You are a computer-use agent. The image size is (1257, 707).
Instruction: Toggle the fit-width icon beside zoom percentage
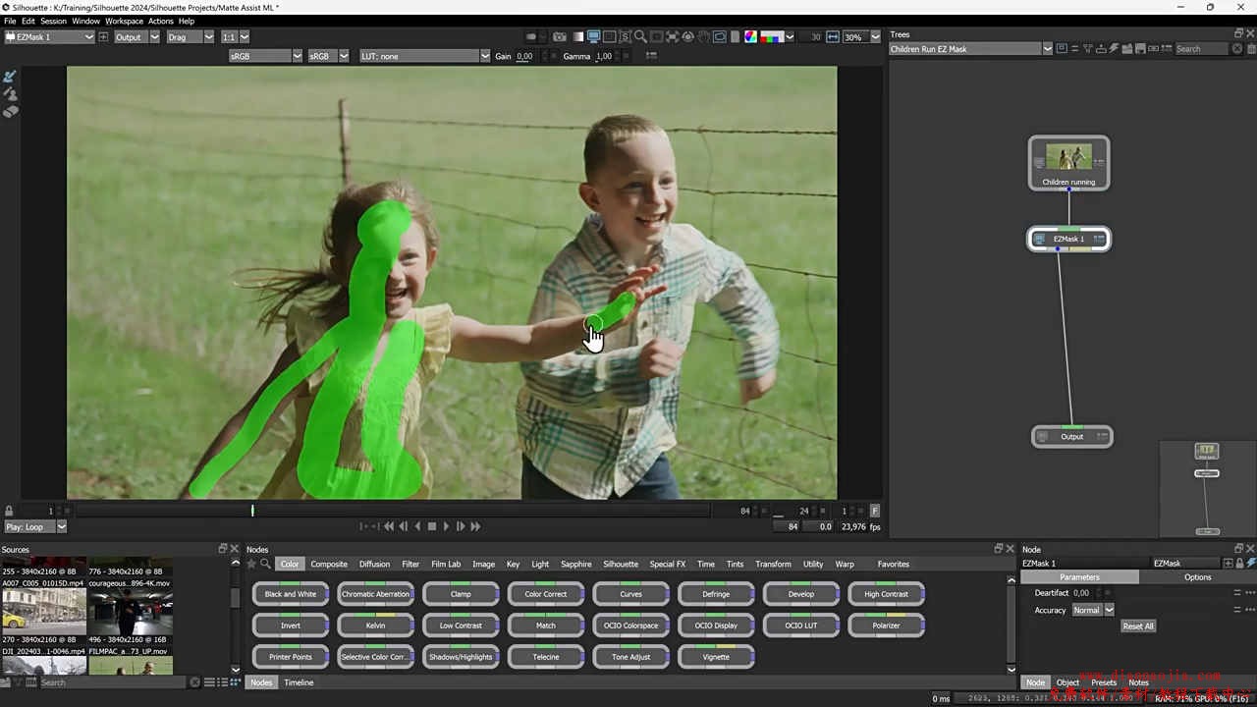coord(833,37)
